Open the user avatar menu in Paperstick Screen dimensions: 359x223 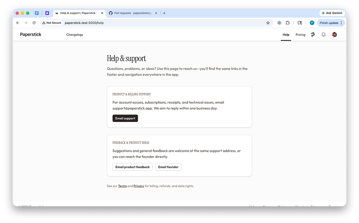(x=335, y=34)
